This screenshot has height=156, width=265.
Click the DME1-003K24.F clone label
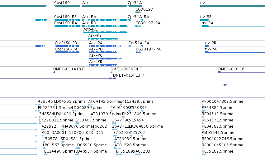[x=126, y=69]
